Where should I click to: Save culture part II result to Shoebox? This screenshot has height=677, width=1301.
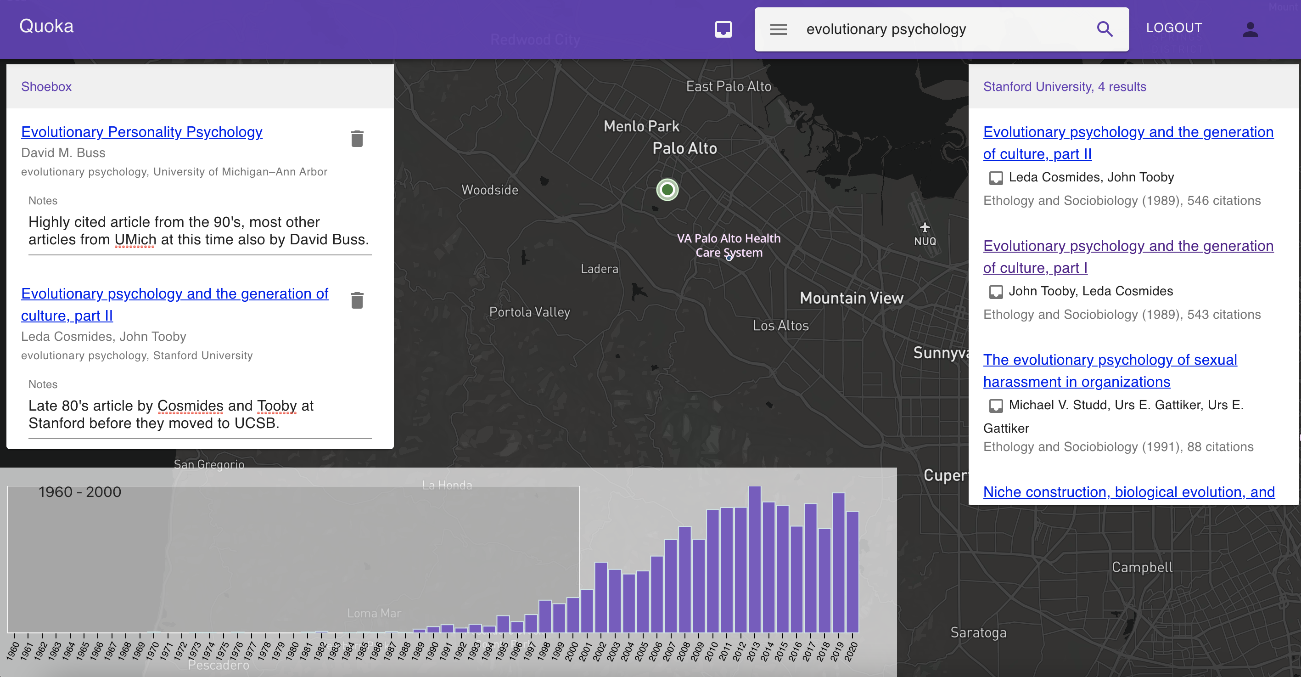[995, 178]
